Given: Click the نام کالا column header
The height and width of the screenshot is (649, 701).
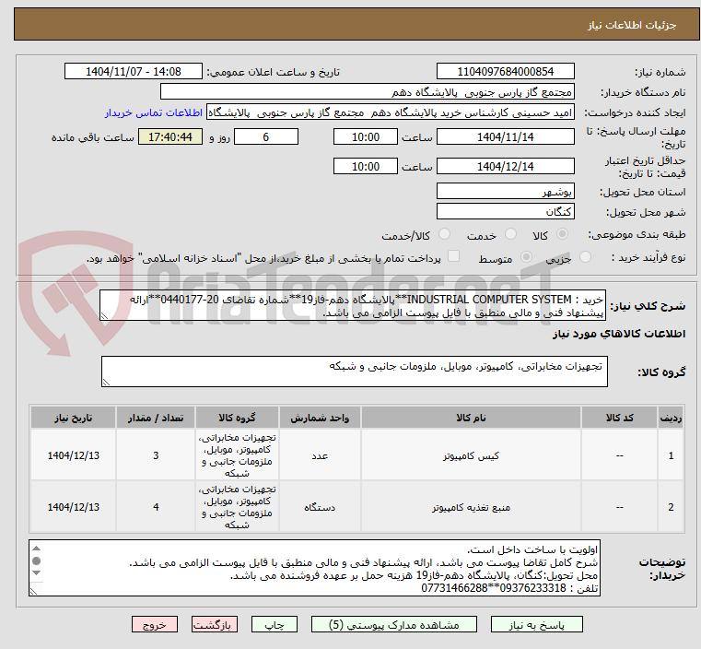Looking at the screenshot, I should [471, 418].
